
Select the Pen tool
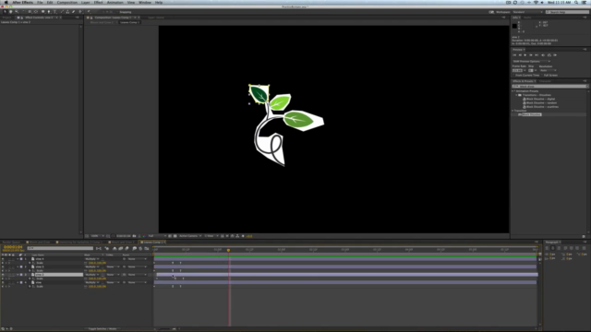pos(49,12)
